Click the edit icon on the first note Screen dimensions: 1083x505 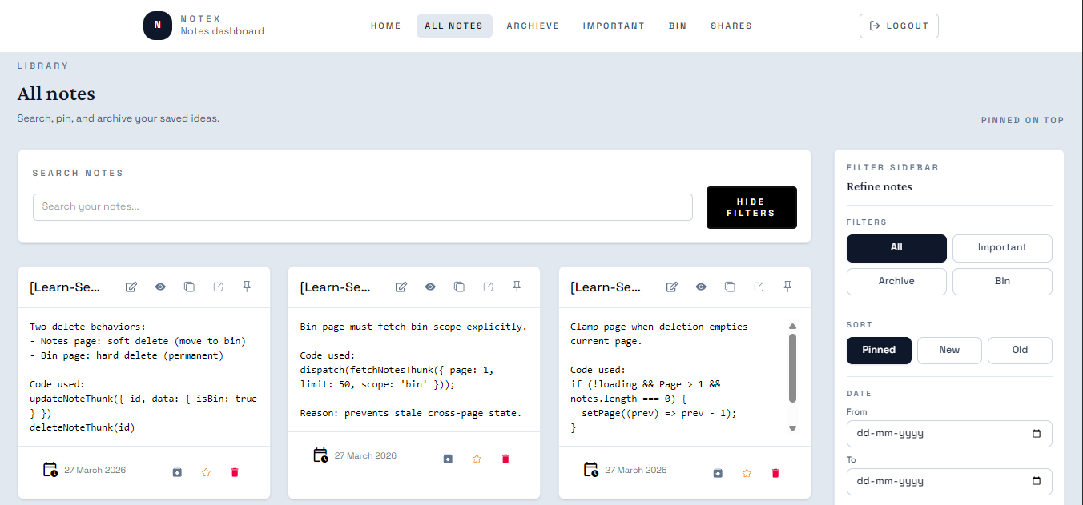(x=131, y=287)
